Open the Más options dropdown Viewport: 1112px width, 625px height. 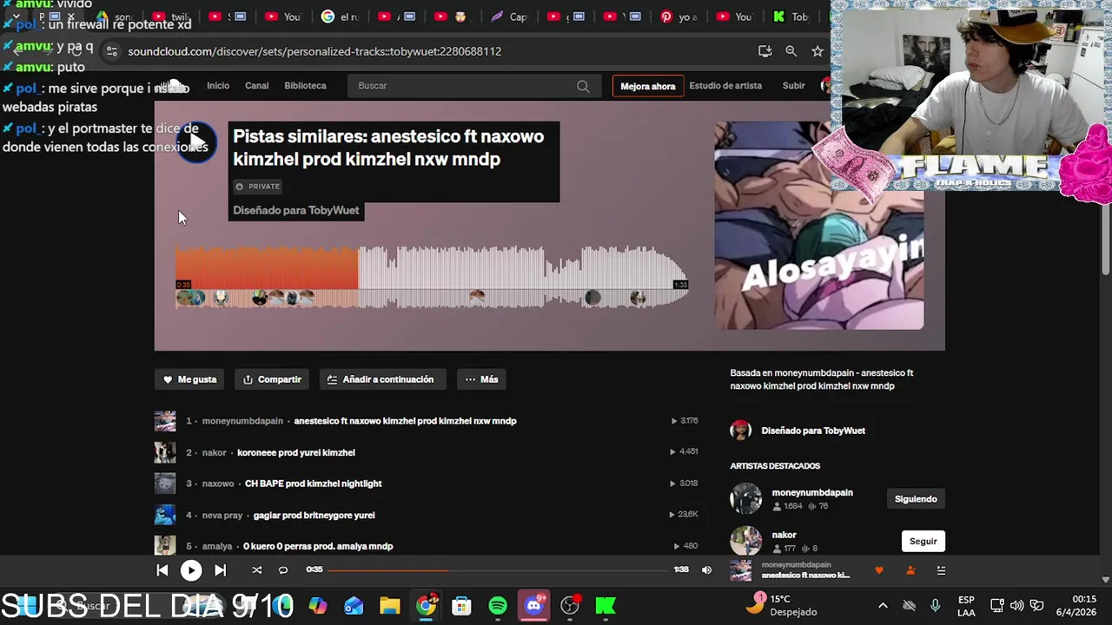pyautogui.click(x=481, y=379)
